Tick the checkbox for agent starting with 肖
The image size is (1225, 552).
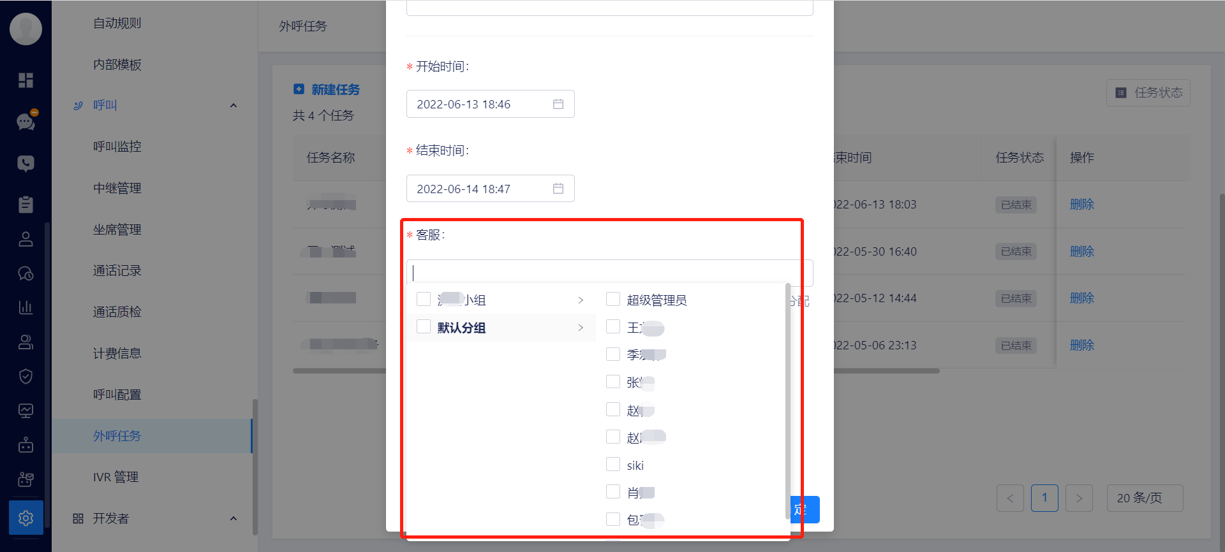click(613, 491)
